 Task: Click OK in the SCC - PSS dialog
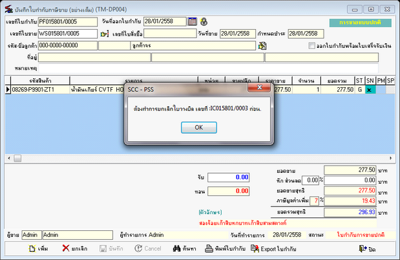tap(199, 128)
